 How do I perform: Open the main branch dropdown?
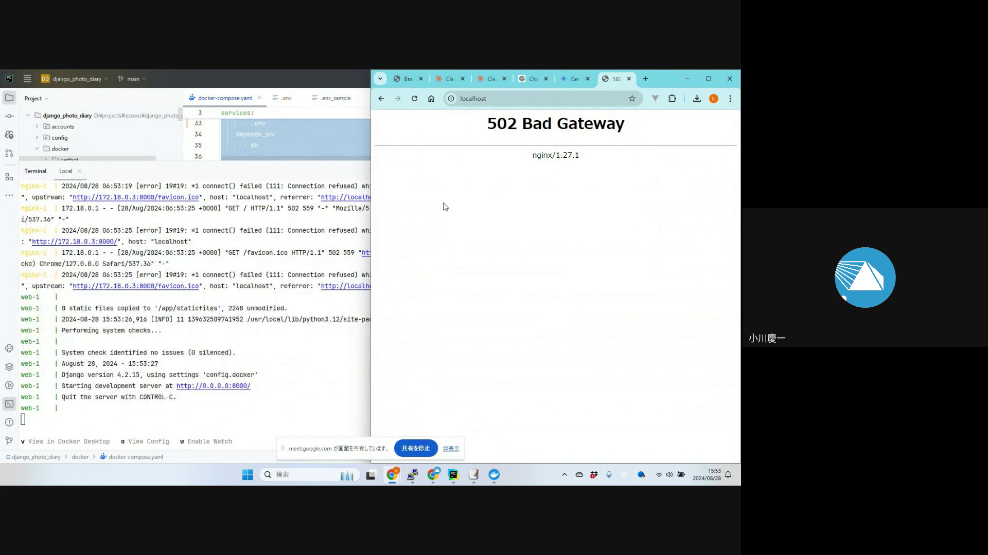[x=132, y=79]
